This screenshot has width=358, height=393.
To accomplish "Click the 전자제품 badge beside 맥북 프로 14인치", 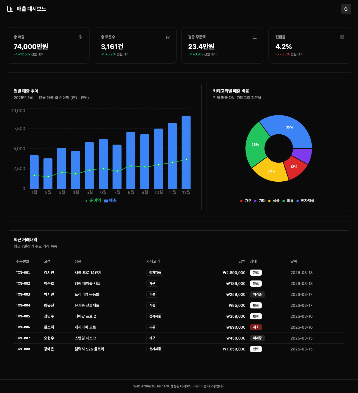I will tap(155, 272).
